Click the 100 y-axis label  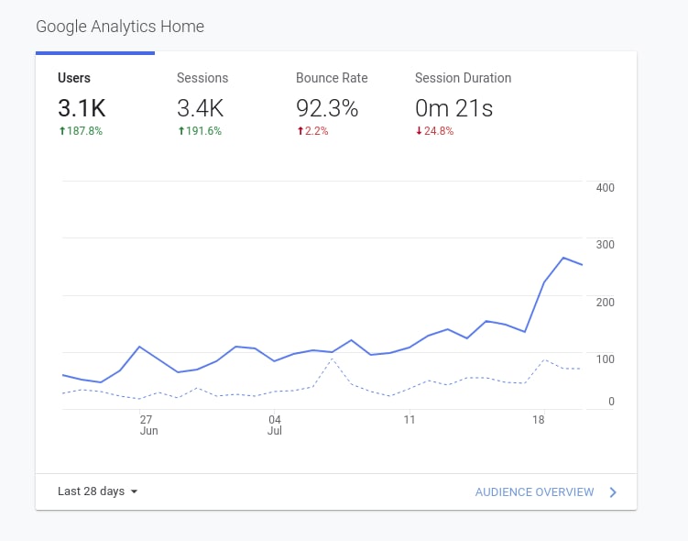605,359
